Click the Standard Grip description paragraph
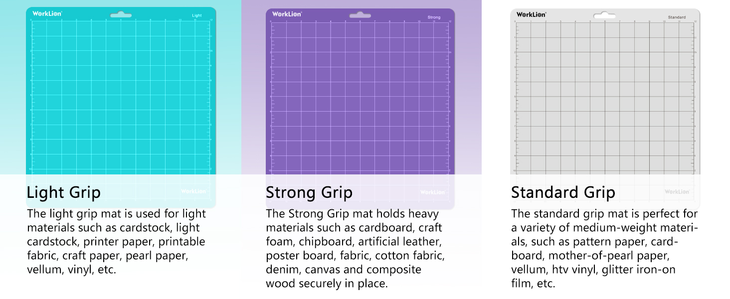Viewport: 730px width, 299px height. (x=604, y=249)
